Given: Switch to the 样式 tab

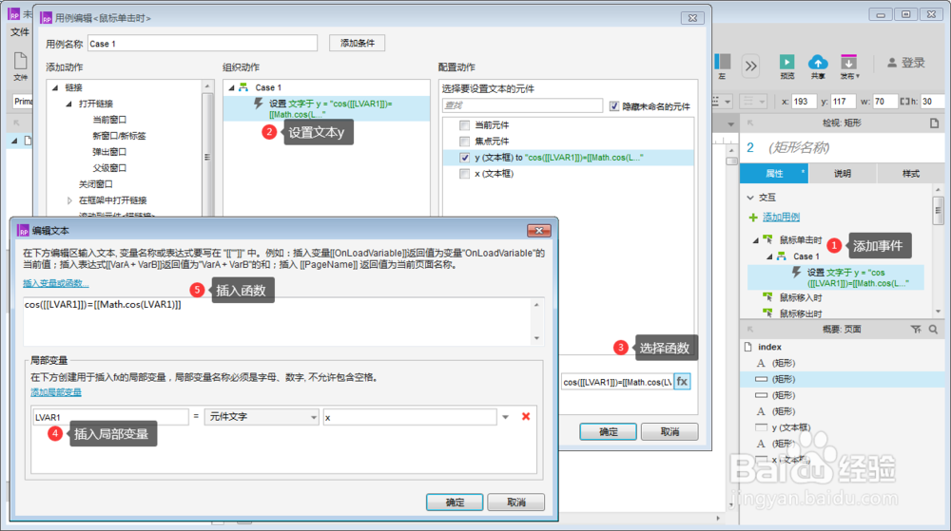Looking at the screenshot, I should (910, 174).
